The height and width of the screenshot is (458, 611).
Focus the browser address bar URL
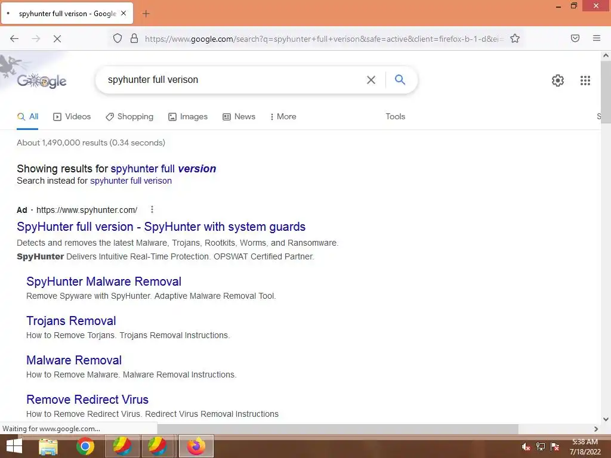tap(323, 39)
